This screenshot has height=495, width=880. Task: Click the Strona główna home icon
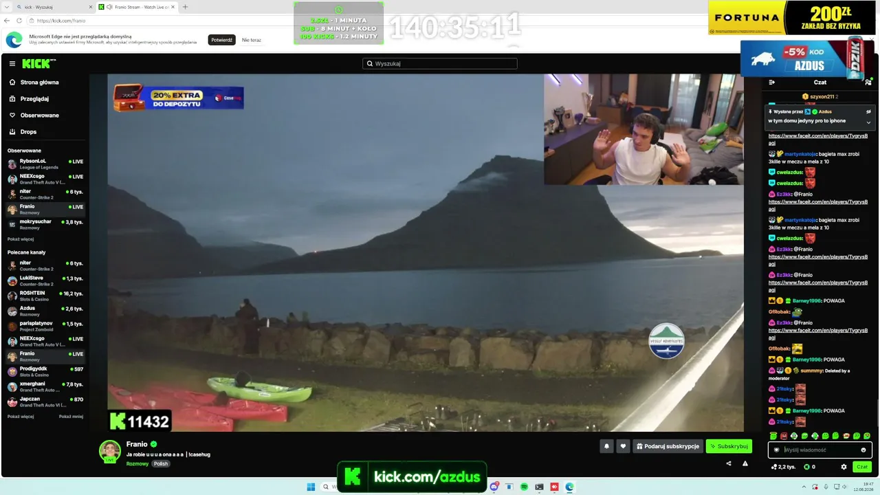click(12, 82)
